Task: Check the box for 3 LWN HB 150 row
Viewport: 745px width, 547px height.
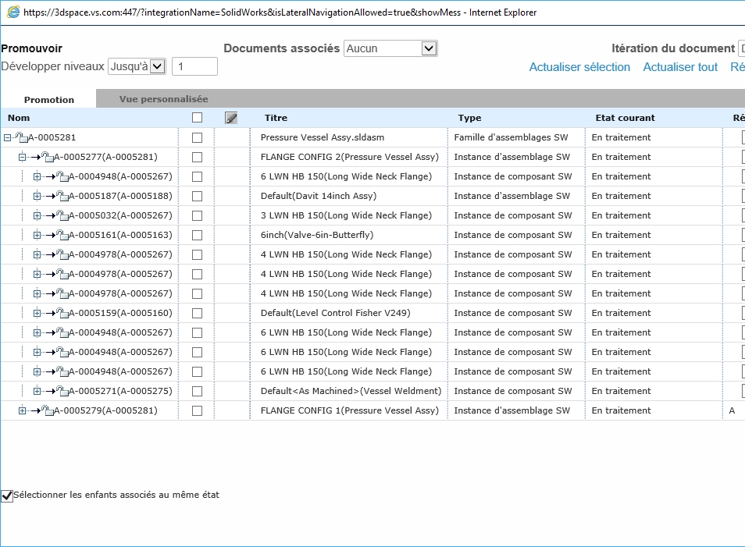Action: 197,215
